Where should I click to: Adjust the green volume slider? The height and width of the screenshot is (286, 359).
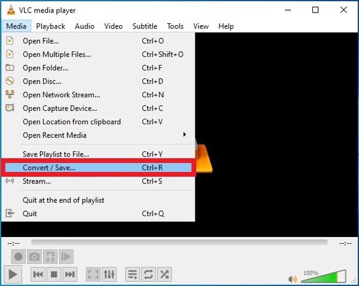[323, 276]
